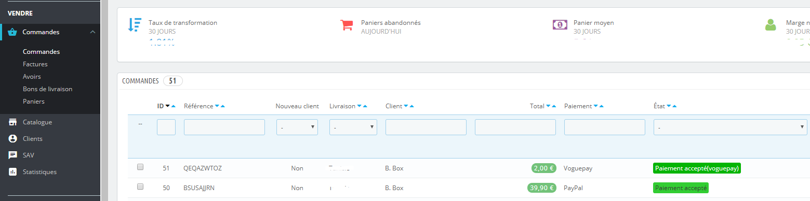
Task: Click the Statistiques bar chart icon
Action: click(13, 172)
